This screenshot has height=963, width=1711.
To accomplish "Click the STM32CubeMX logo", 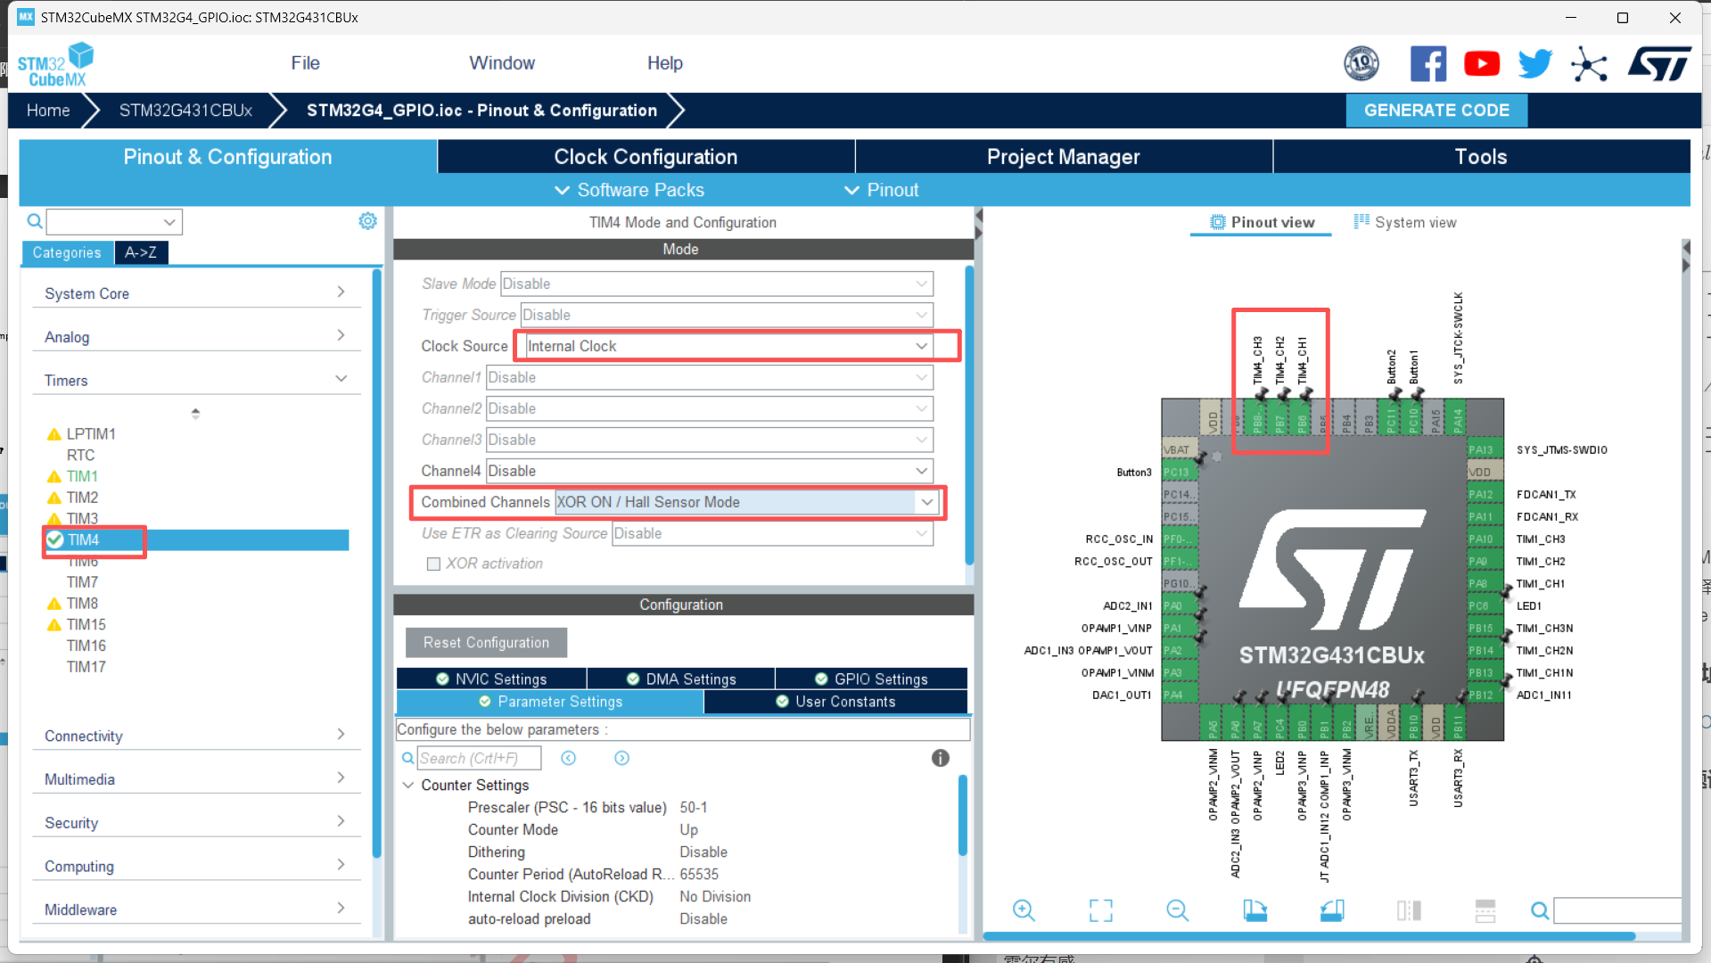I will (55, 65).
